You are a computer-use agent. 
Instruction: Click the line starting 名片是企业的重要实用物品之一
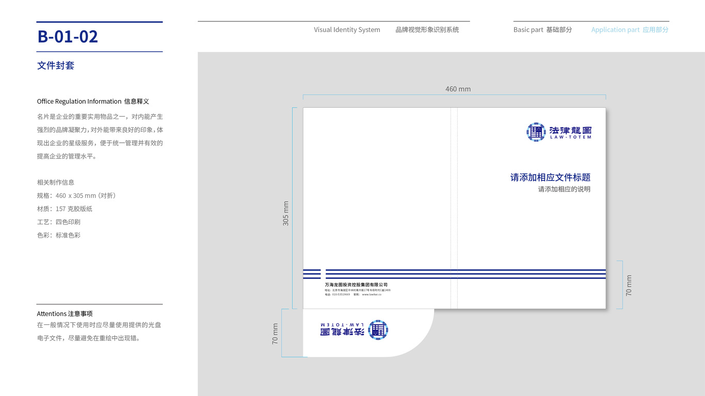(x=100, y=117)
